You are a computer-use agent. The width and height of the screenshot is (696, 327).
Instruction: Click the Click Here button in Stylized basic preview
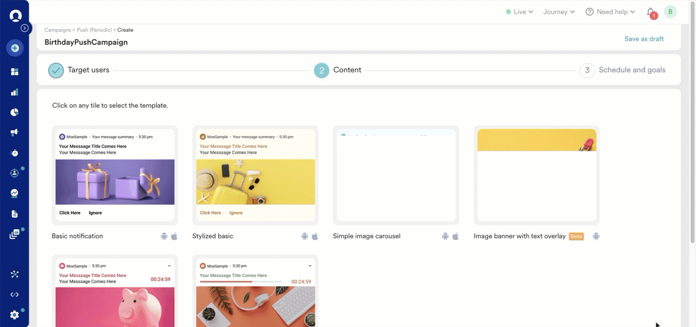click(x=210, y=213)
